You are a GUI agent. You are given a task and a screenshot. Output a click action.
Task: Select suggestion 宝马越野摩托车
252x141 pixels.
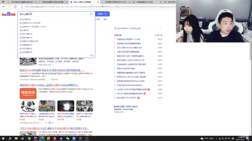point(26,45)
